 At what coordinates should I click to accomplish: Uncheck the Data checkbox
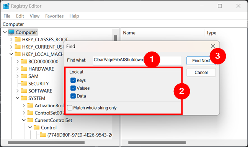(x=73, y=96)
